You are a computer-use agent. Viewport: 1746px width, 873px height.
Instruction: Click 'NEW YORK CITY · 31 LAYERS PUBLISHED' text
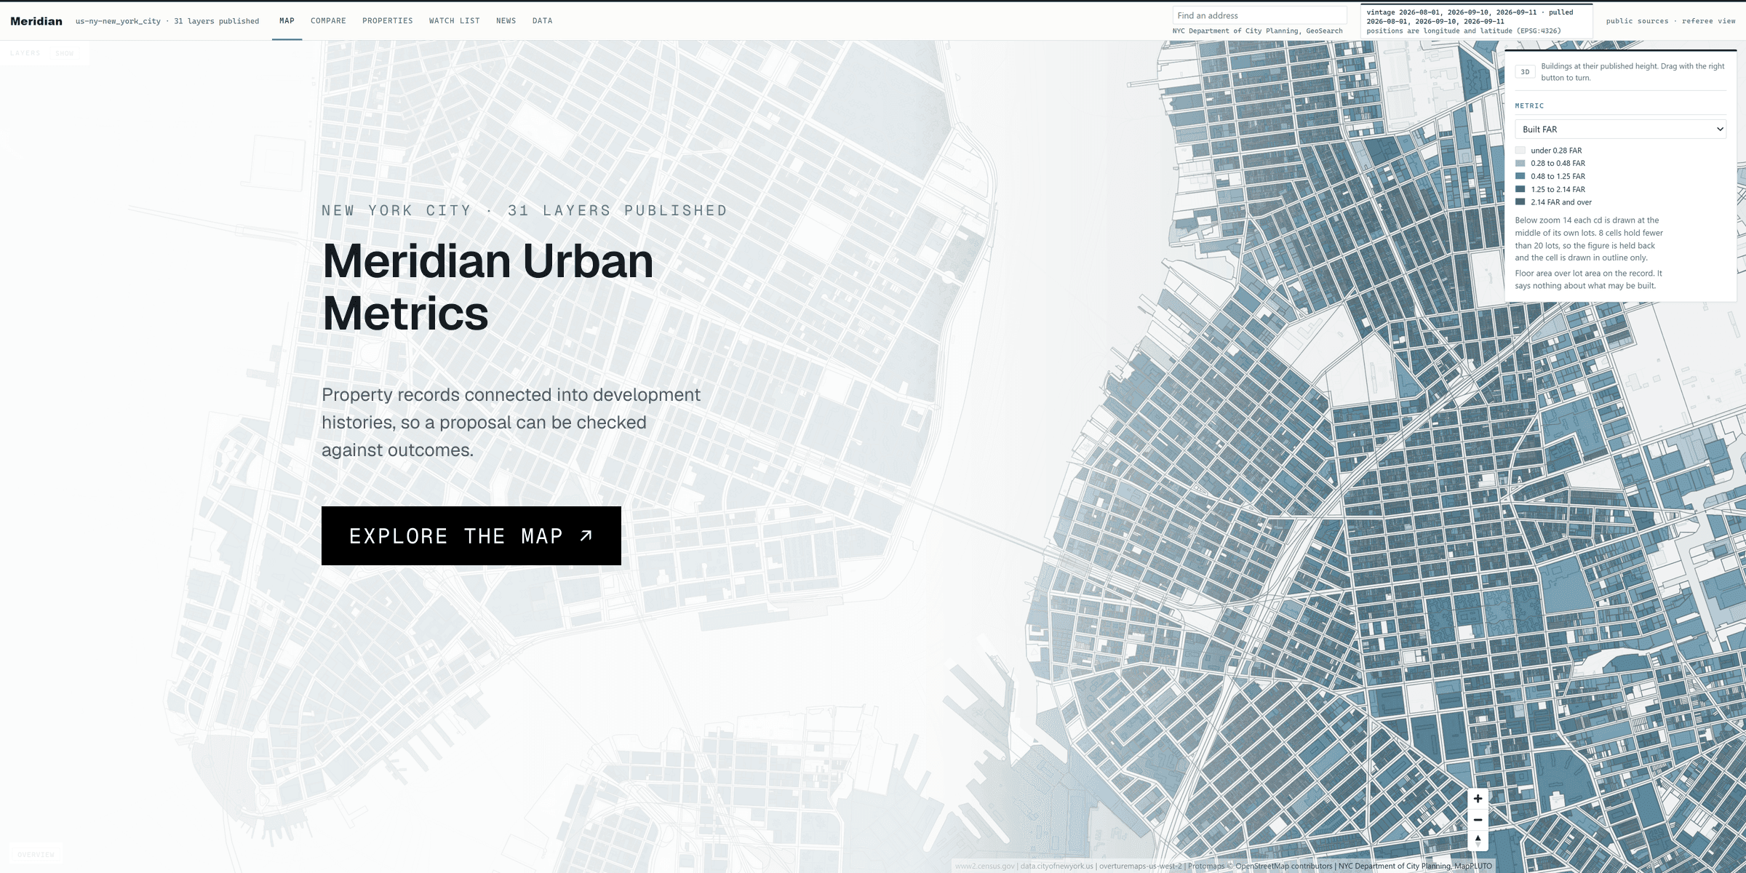tap(525, 210)
